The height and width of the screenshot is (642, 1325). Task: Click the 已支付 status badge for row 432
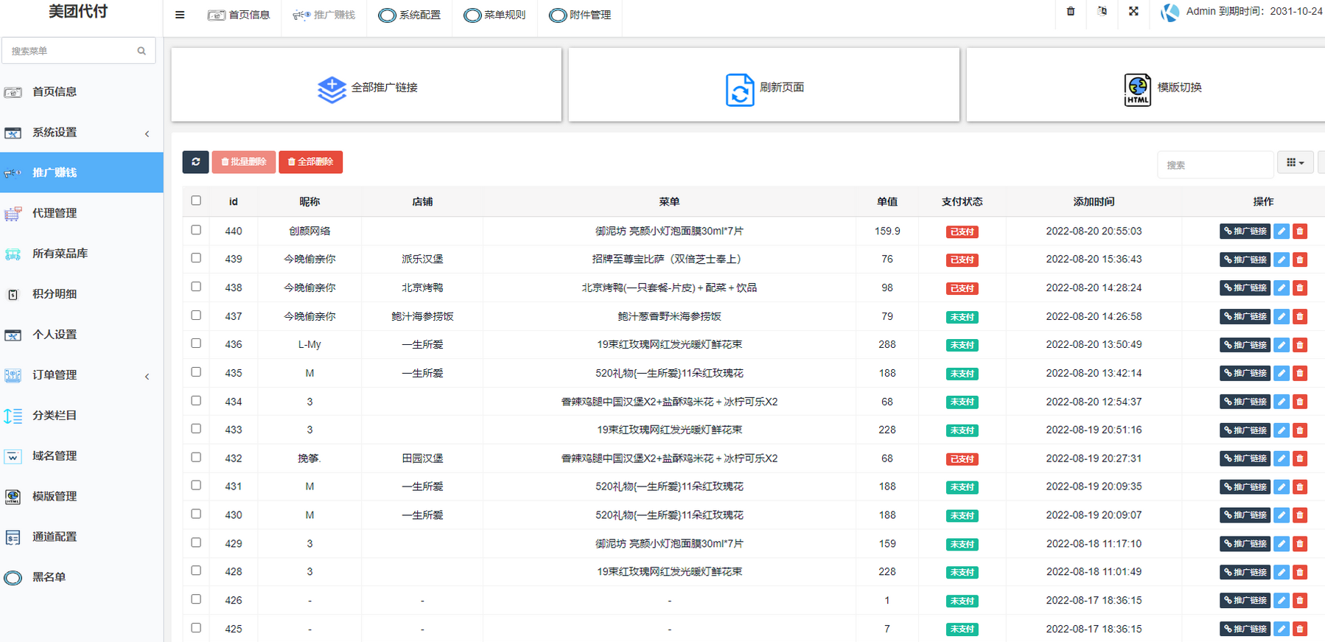click(x=962, y=458)
